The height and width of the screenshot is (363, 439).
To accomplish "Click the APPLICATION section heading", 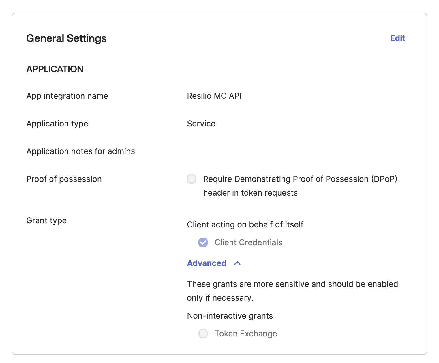I will click(x=55, y=69).
